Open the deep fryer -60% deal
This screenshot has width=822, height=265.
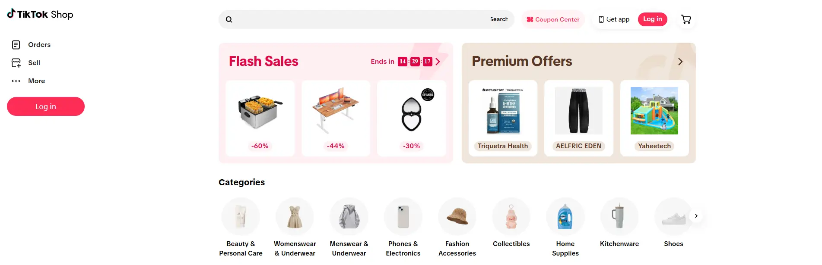(x=260, y=118)
